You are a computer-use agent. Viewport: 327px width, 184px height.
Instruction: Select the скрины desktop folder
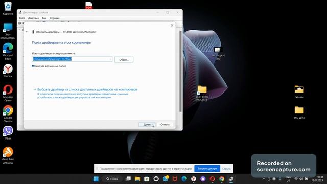coord(299,92)
